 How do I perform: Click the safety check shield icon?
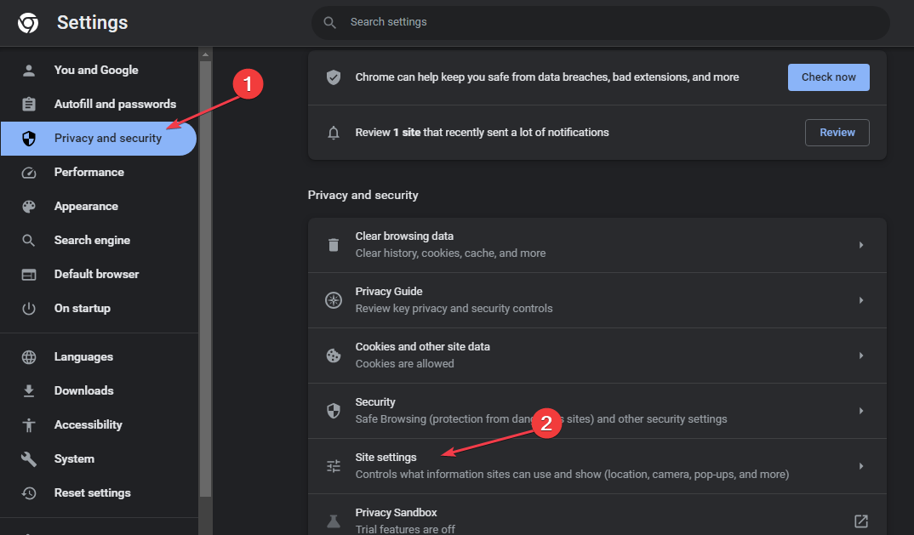click(334, 77)
